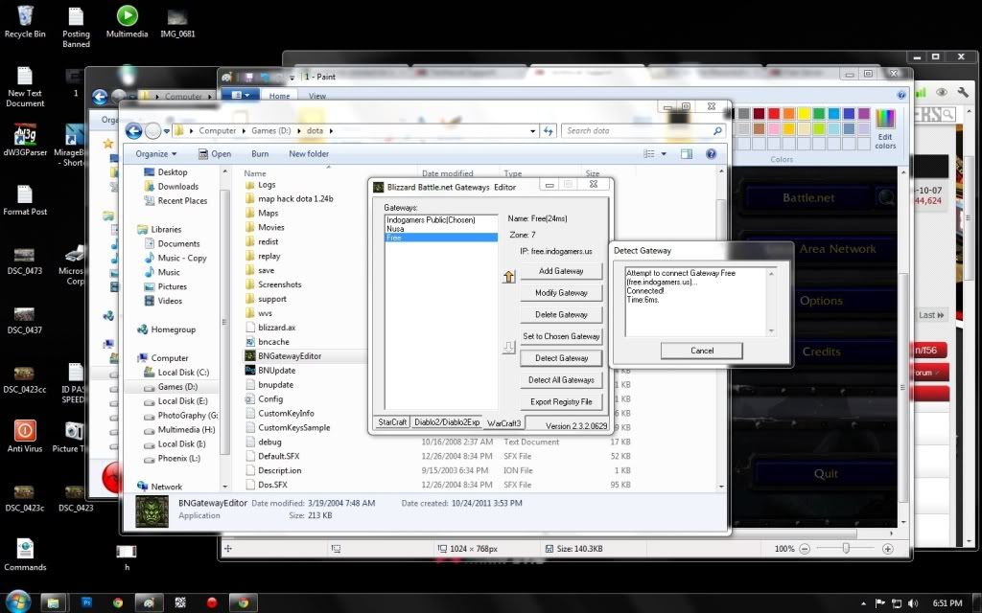Expand the address bar history dropdown
982x613 pixels.
[532, 131]
